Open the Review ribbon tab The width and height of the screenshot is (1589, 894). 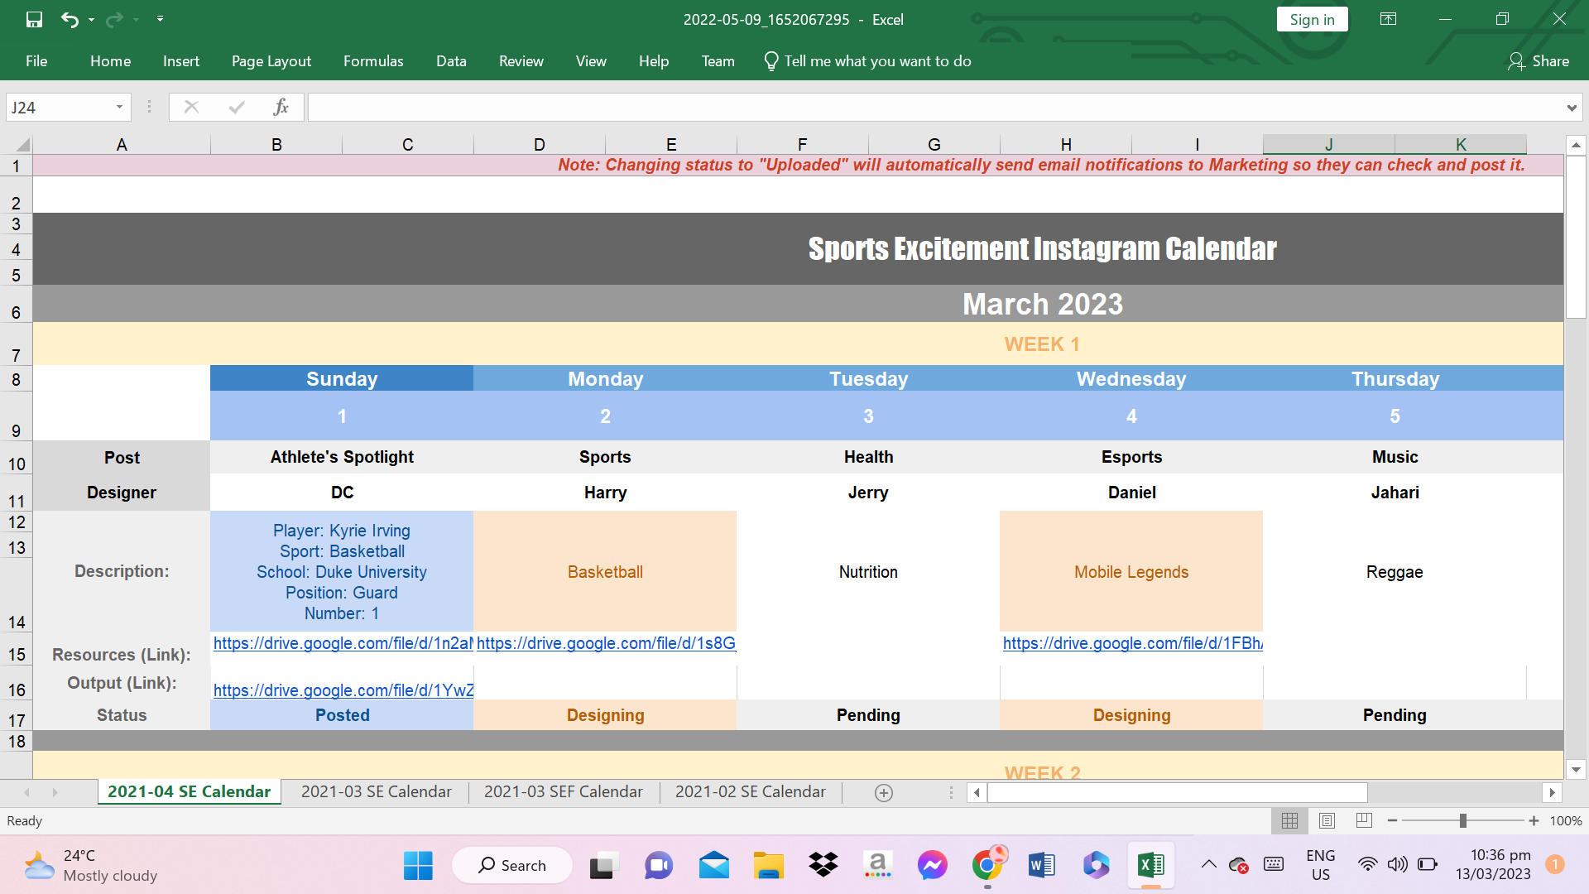pos(521,61)
